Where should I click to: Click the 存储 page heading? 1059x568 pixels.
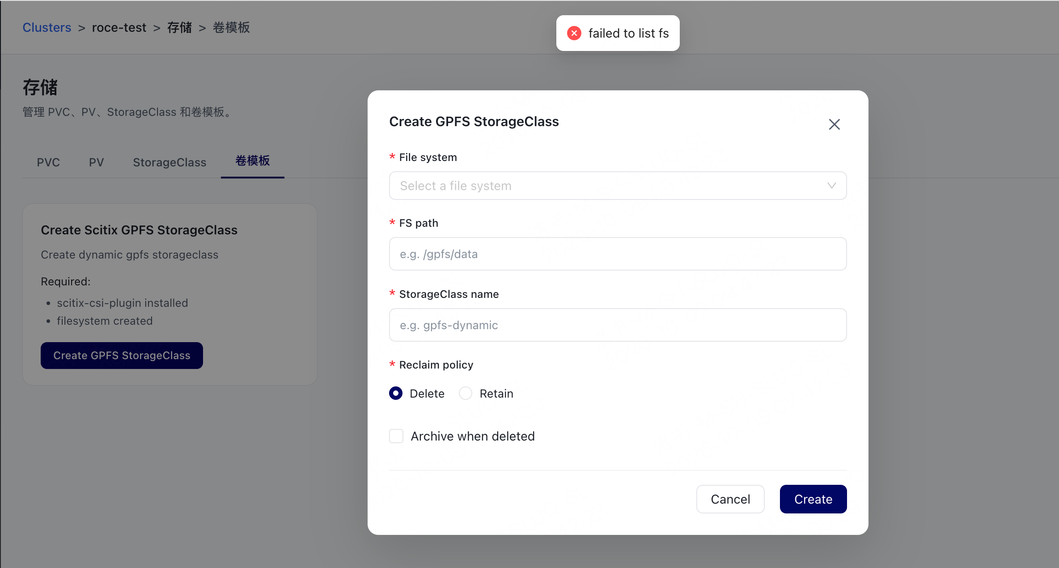tap(40, 87)
